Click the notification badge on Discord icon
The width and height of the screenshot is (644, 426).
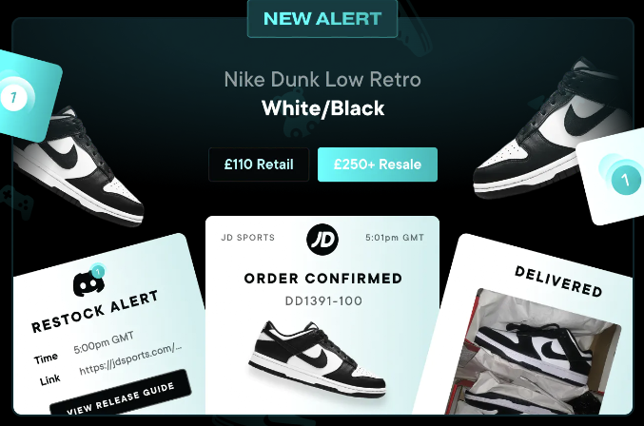pos(98,271)
